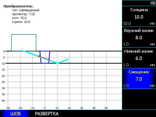Click the Нижний валик value 6.0

coord(139,58)
